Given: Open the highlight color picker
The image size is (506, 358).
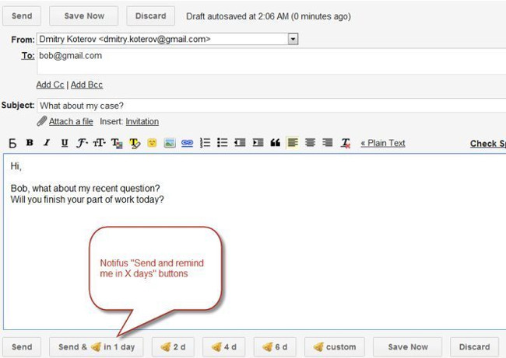Looking at the screenshot, I should (135, 143).
